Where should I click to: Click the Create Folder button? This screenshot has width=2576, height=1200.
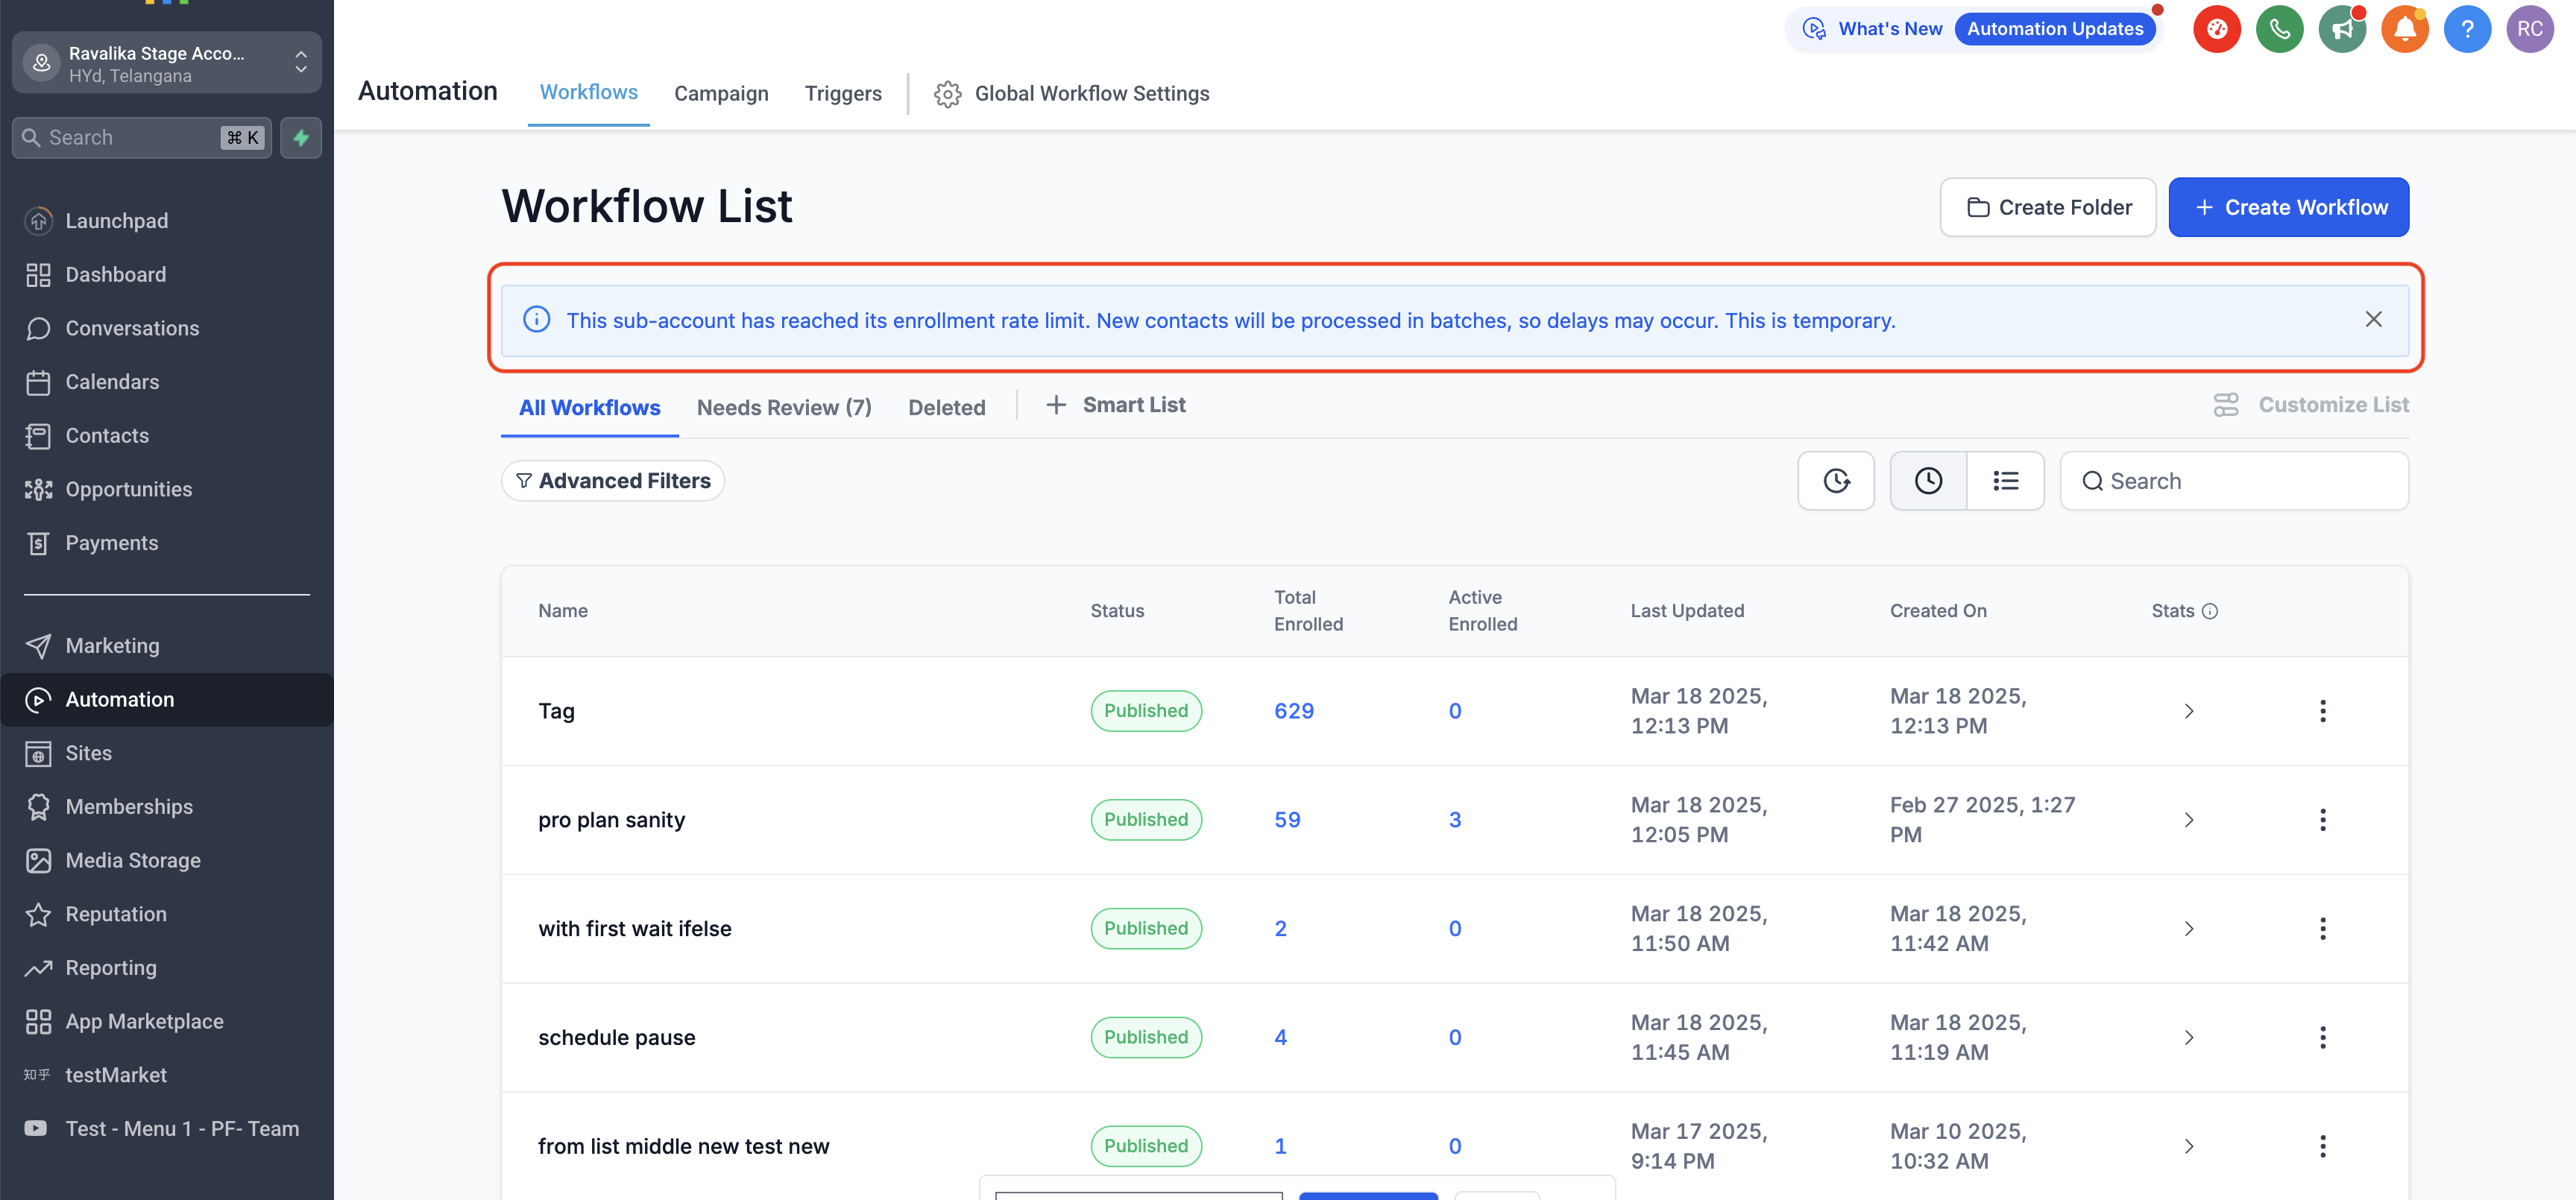pos(2047,207)
